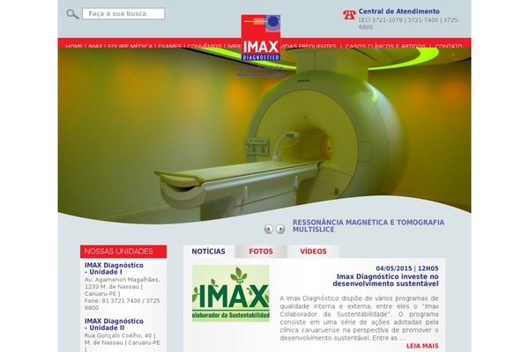Open headline 'Imax Diagnóstico investe no desenvolvimento sustentável'
Image resolution: width=529 pixels, height=352 pixels.
(x=385, y=280)
